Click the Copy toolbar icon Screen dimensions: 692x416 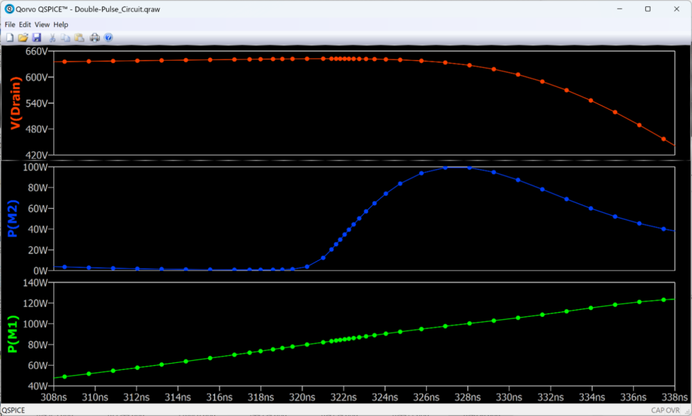[65, 38]
